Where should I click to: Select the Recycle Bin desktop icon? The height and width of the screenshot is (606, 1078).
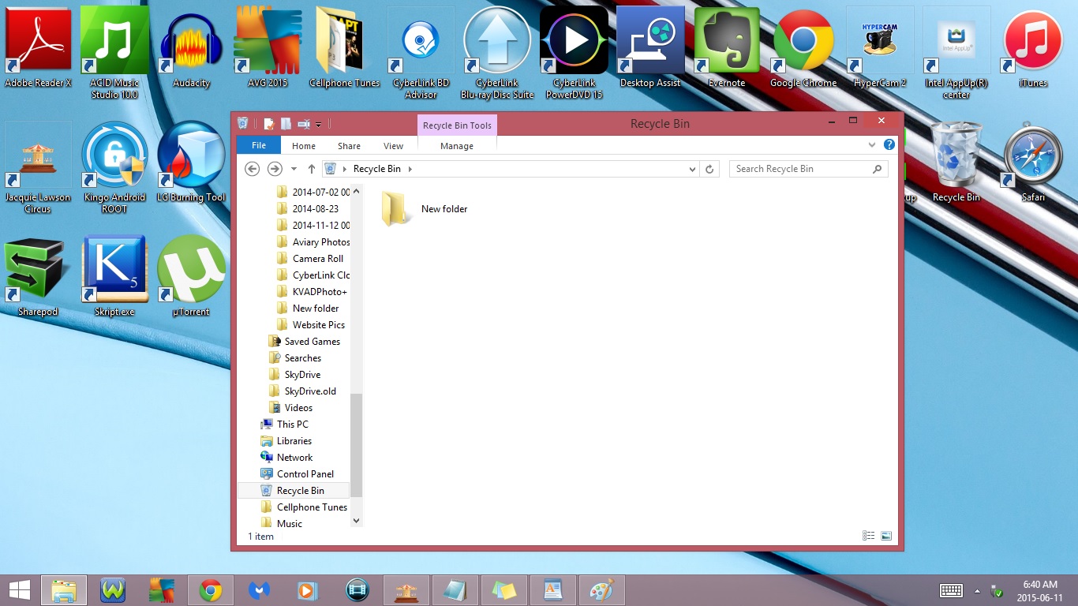pyautogui.click(x=956, y=162)
